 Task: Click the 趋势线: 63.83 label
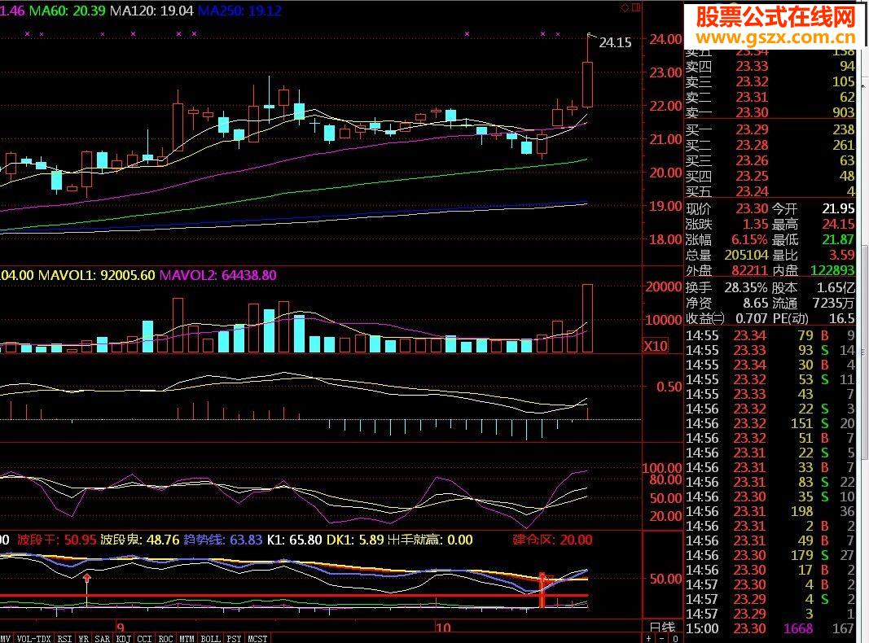click(x=223, y=540)
